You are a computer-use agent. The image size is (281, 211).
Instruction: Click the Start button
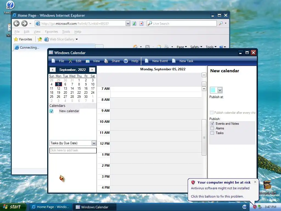pyautogui.click(x=13, y=207)
